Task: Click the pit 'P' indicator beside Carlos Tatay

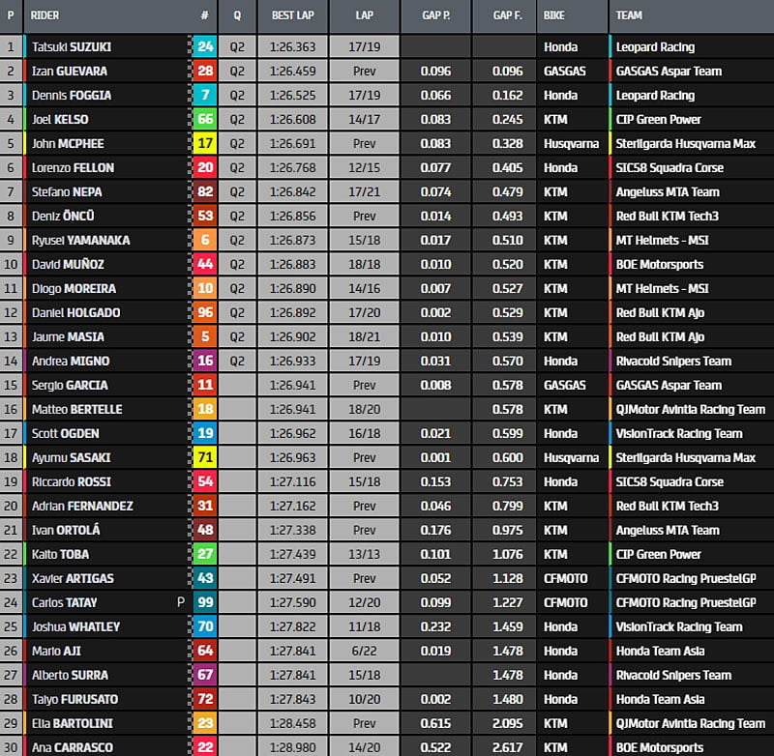Action: click(180, 602)
